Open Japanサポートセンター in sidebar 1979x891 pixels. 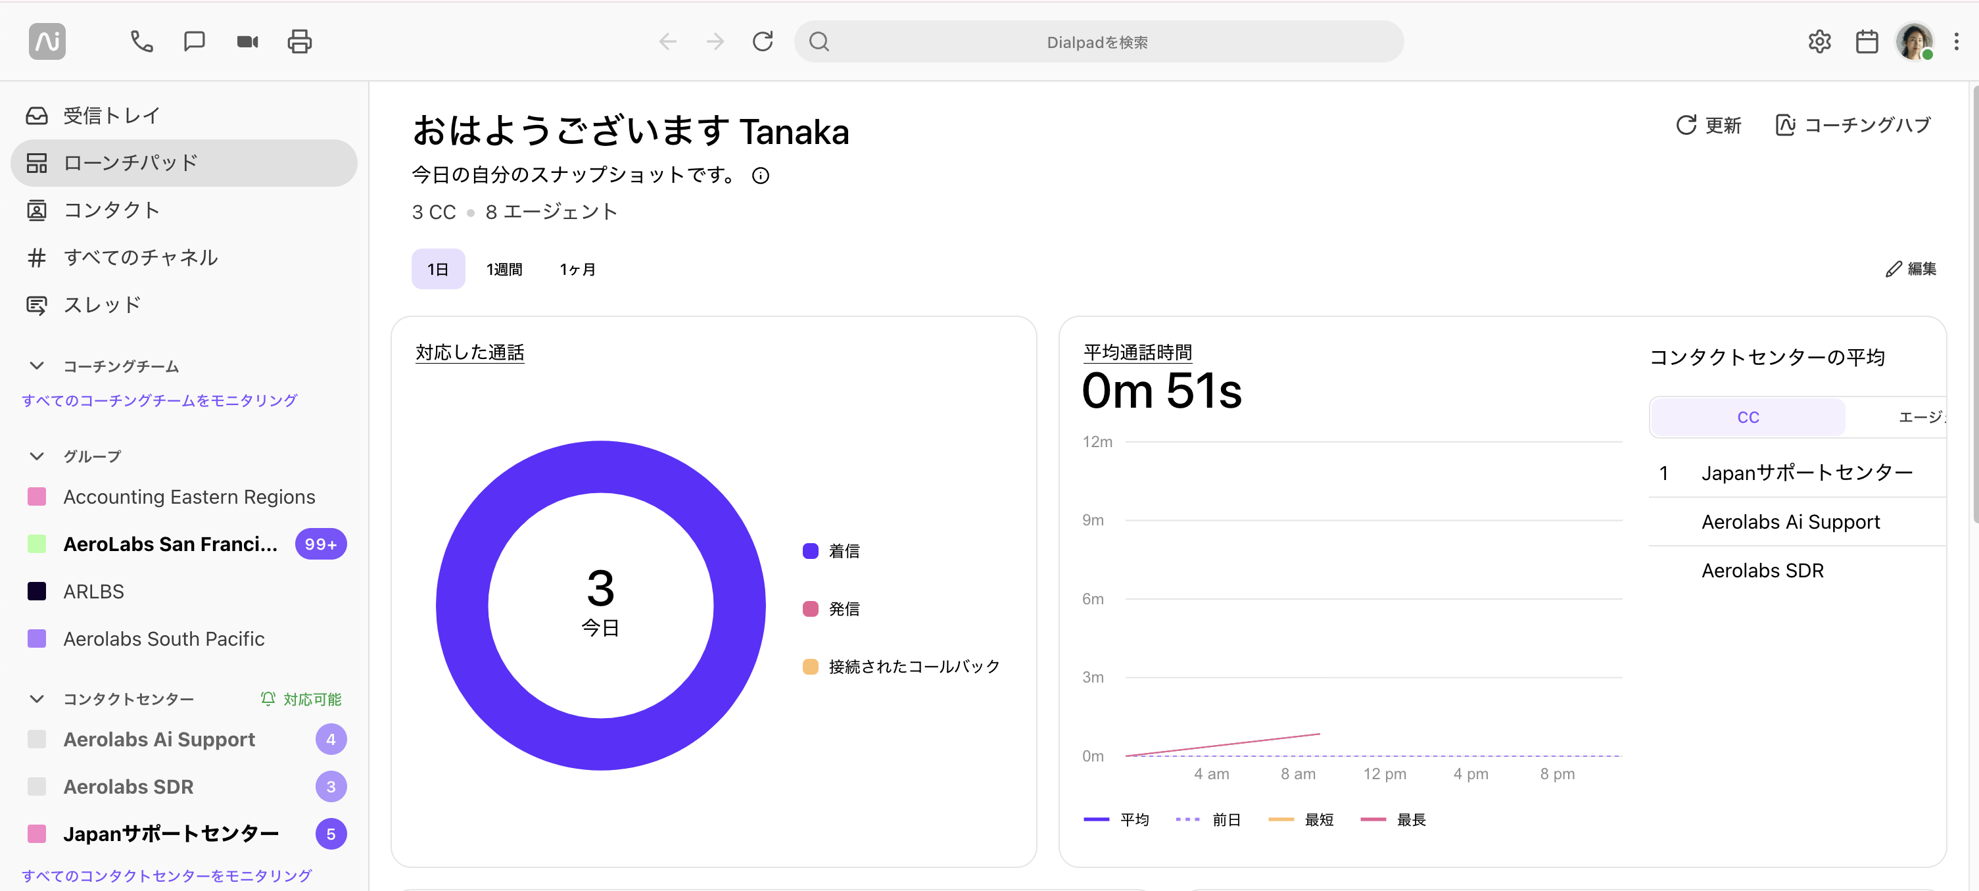(x=184, y=834)
